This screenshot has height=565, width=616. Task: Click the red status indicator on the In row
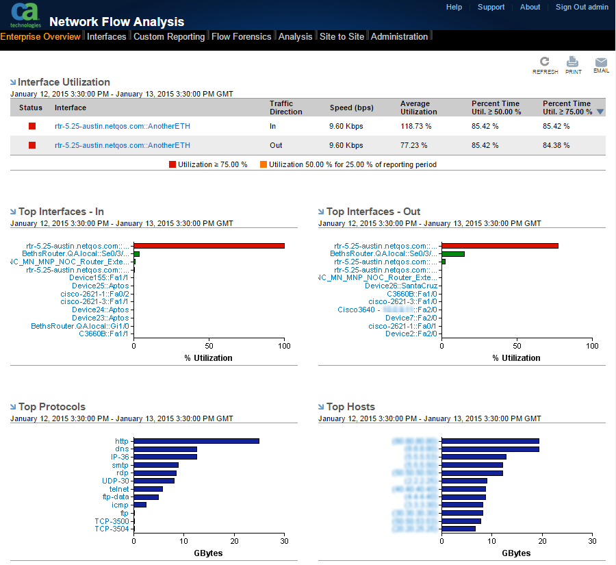[x=31, y=126]
